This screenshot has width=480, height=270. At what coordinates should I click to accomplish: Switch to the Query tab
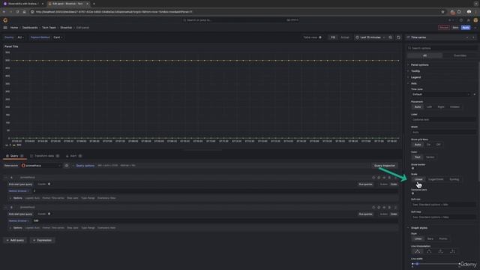(14, 156)
